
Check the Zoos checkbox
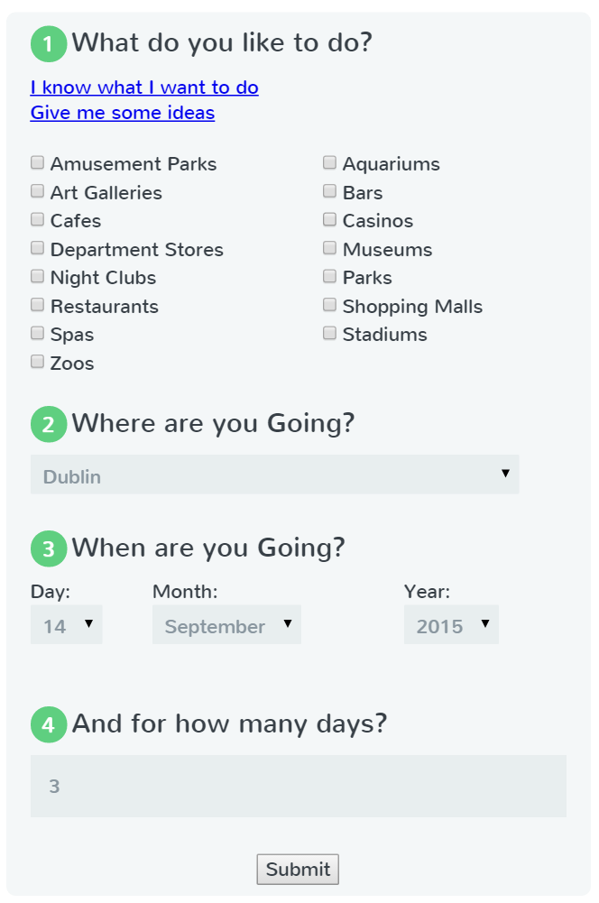38,362
